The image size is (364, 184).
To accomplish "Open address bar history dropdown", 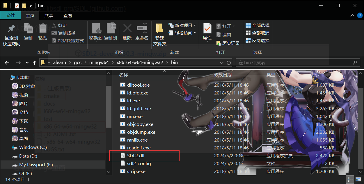I will tap(222, 62).
